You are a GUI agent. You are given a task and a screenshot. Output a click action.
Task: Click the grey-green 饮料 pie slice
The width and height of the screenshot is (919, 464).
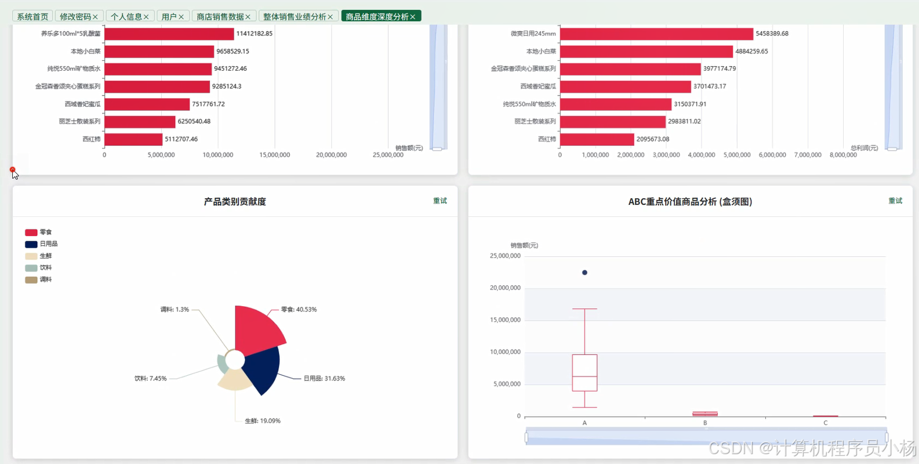(221, 364)
